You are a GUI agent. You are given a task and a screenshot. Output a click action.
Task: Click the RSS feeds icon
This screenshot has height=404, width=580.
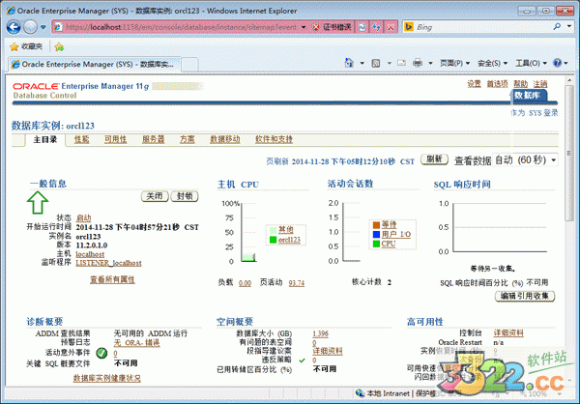[376, 63]
